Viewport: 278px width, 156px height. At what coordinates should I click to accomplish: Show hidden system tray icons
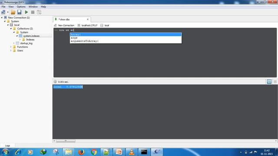241,152
